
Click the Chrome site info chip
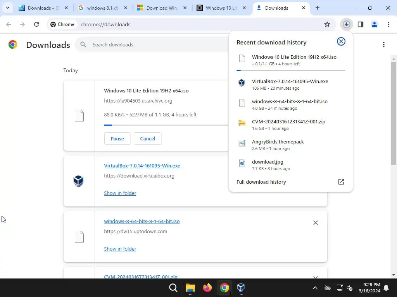coord(62,24)
